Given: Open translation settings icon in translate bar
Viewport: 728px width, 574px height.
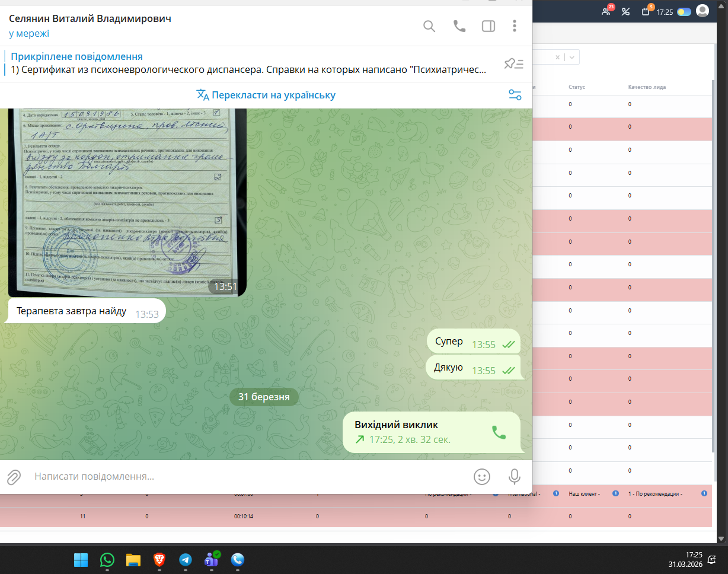Looking at the screenshot, I should pyautogui.click(x=515, y=95).
